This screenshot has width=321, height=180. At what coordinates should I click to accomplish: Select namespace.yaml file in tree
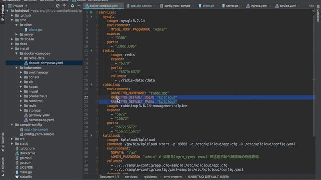[x=41, y=120]
